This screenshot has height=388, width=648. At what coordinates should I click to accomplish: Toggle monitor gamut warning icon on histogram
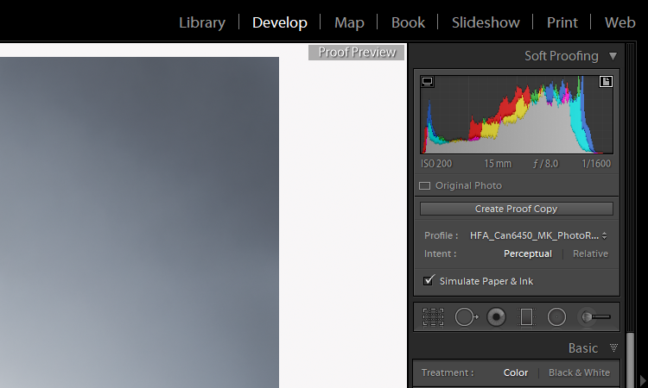pos(427,82)
